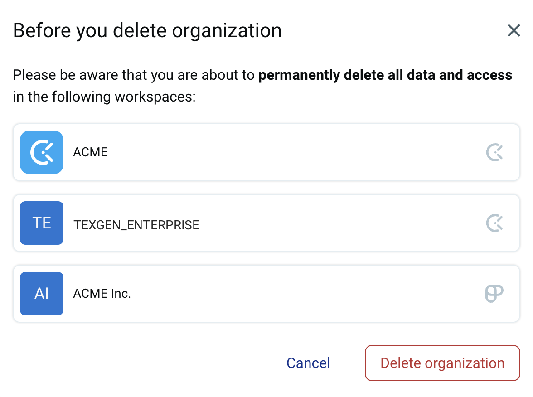
Task: Click the TE workspace avatar
Action: click(x=42, y=223)
